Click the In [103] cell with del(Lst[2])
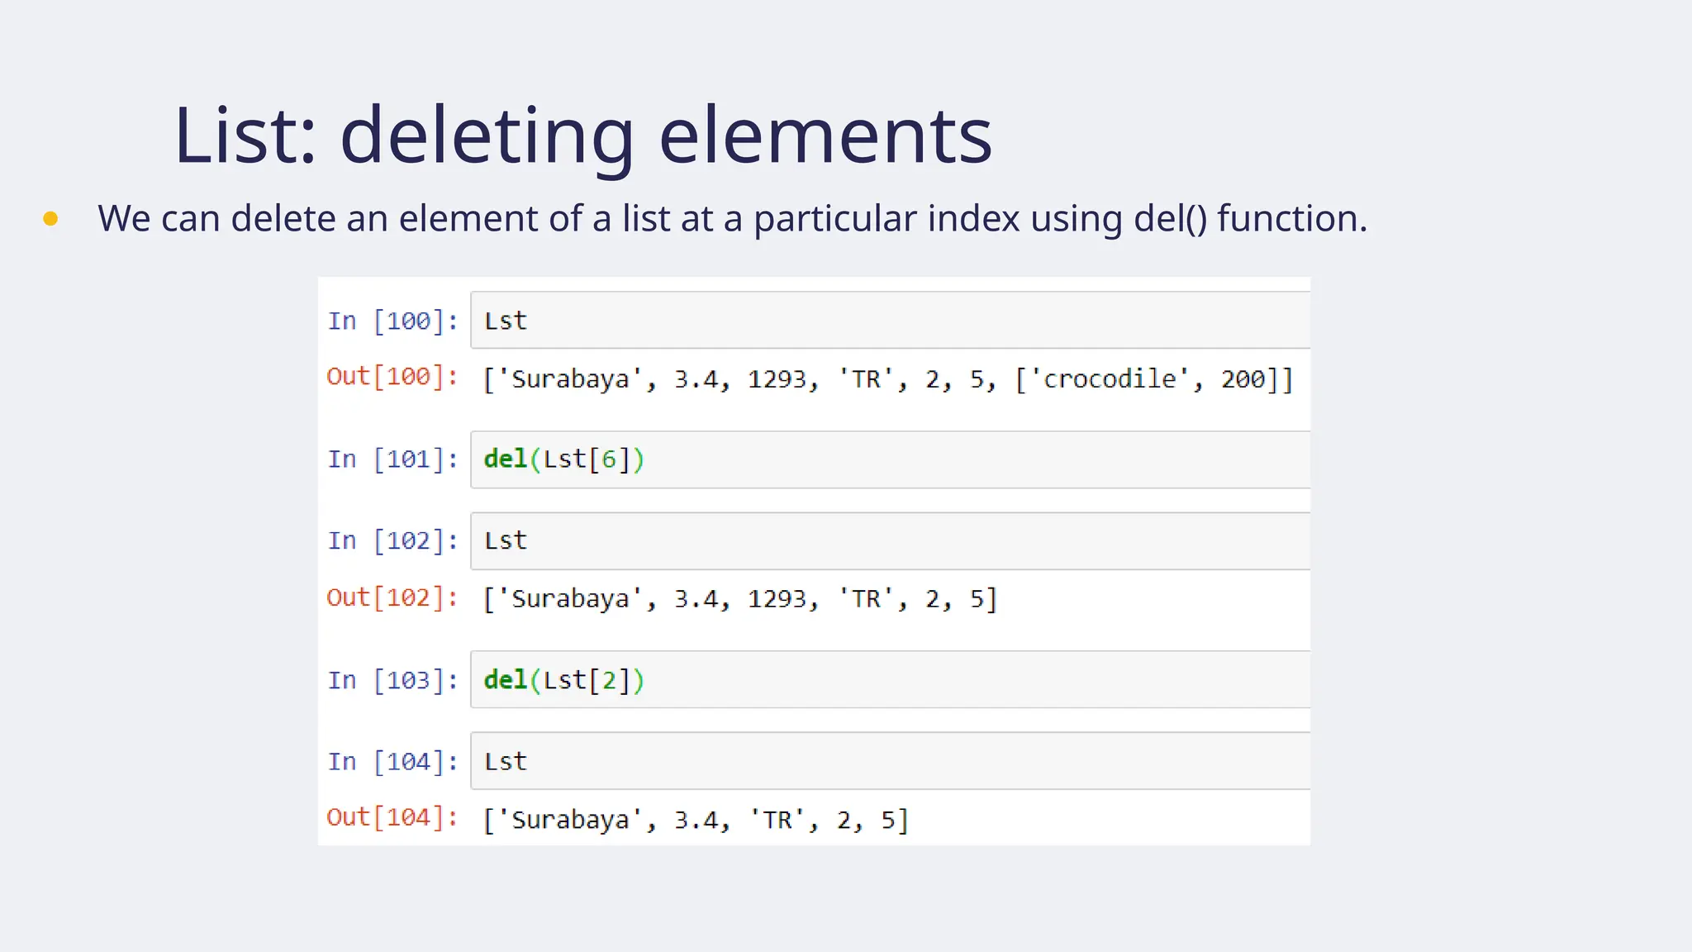 pos(890,679)
